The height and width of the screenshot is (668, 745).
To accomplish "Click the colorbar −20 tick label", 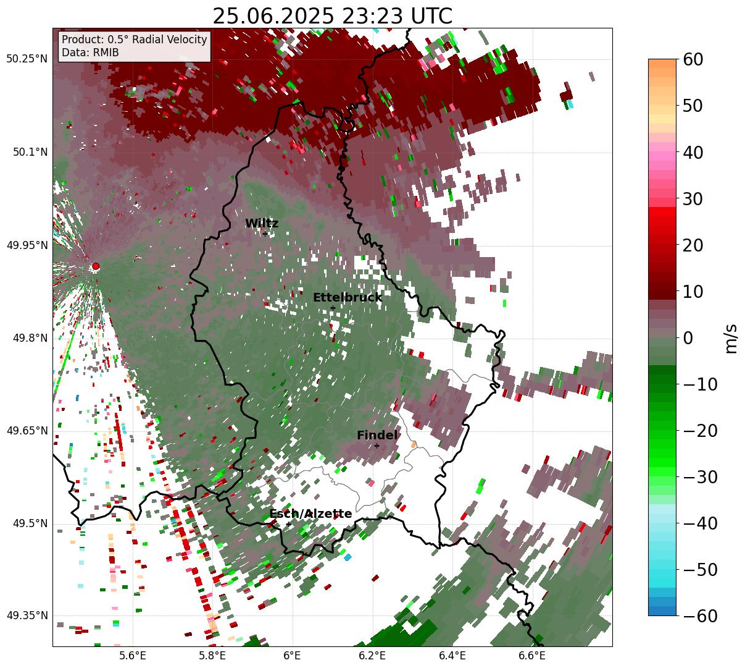I will pyautogui.click(x=700, y=431).
